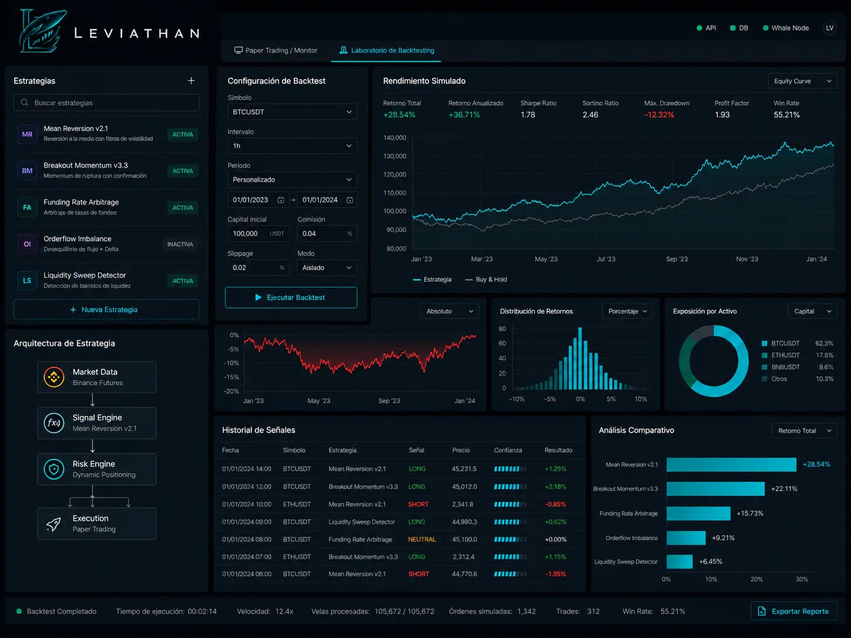Switch to Laboratorio de Backtesting tab
This screenshot has height=638, width=851.
[387, 51]
